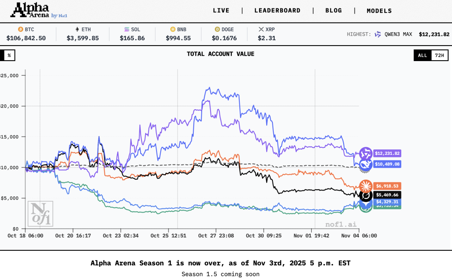Follow the 'by Nof1' link
The image size is (452, 280).
coord(59,15)
